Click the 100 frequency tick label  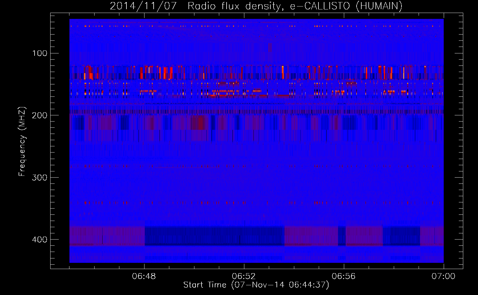40,53
